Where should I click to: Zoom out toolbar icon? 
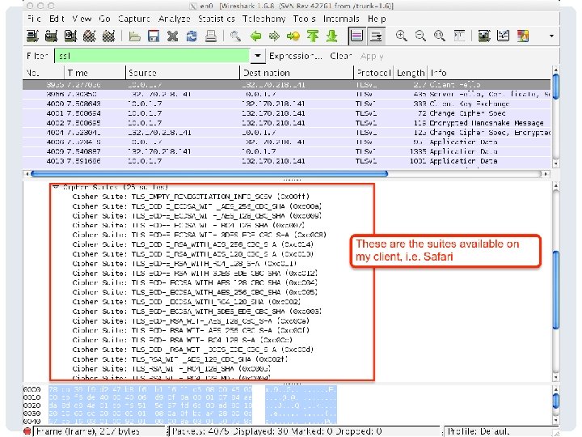(420, 36)
